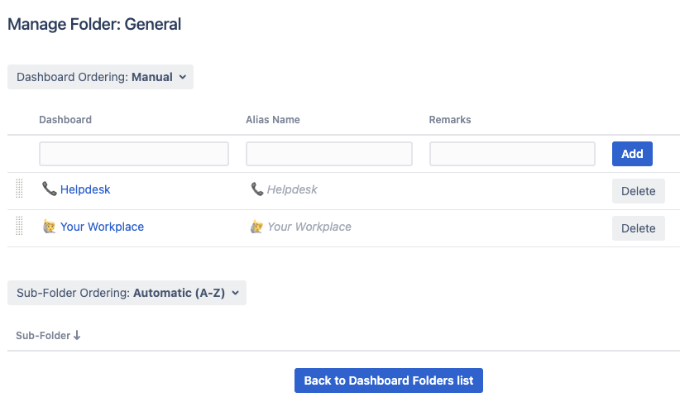Click the Dashboard column header
The width and height of the screenshot is (680, 402).
65,120
